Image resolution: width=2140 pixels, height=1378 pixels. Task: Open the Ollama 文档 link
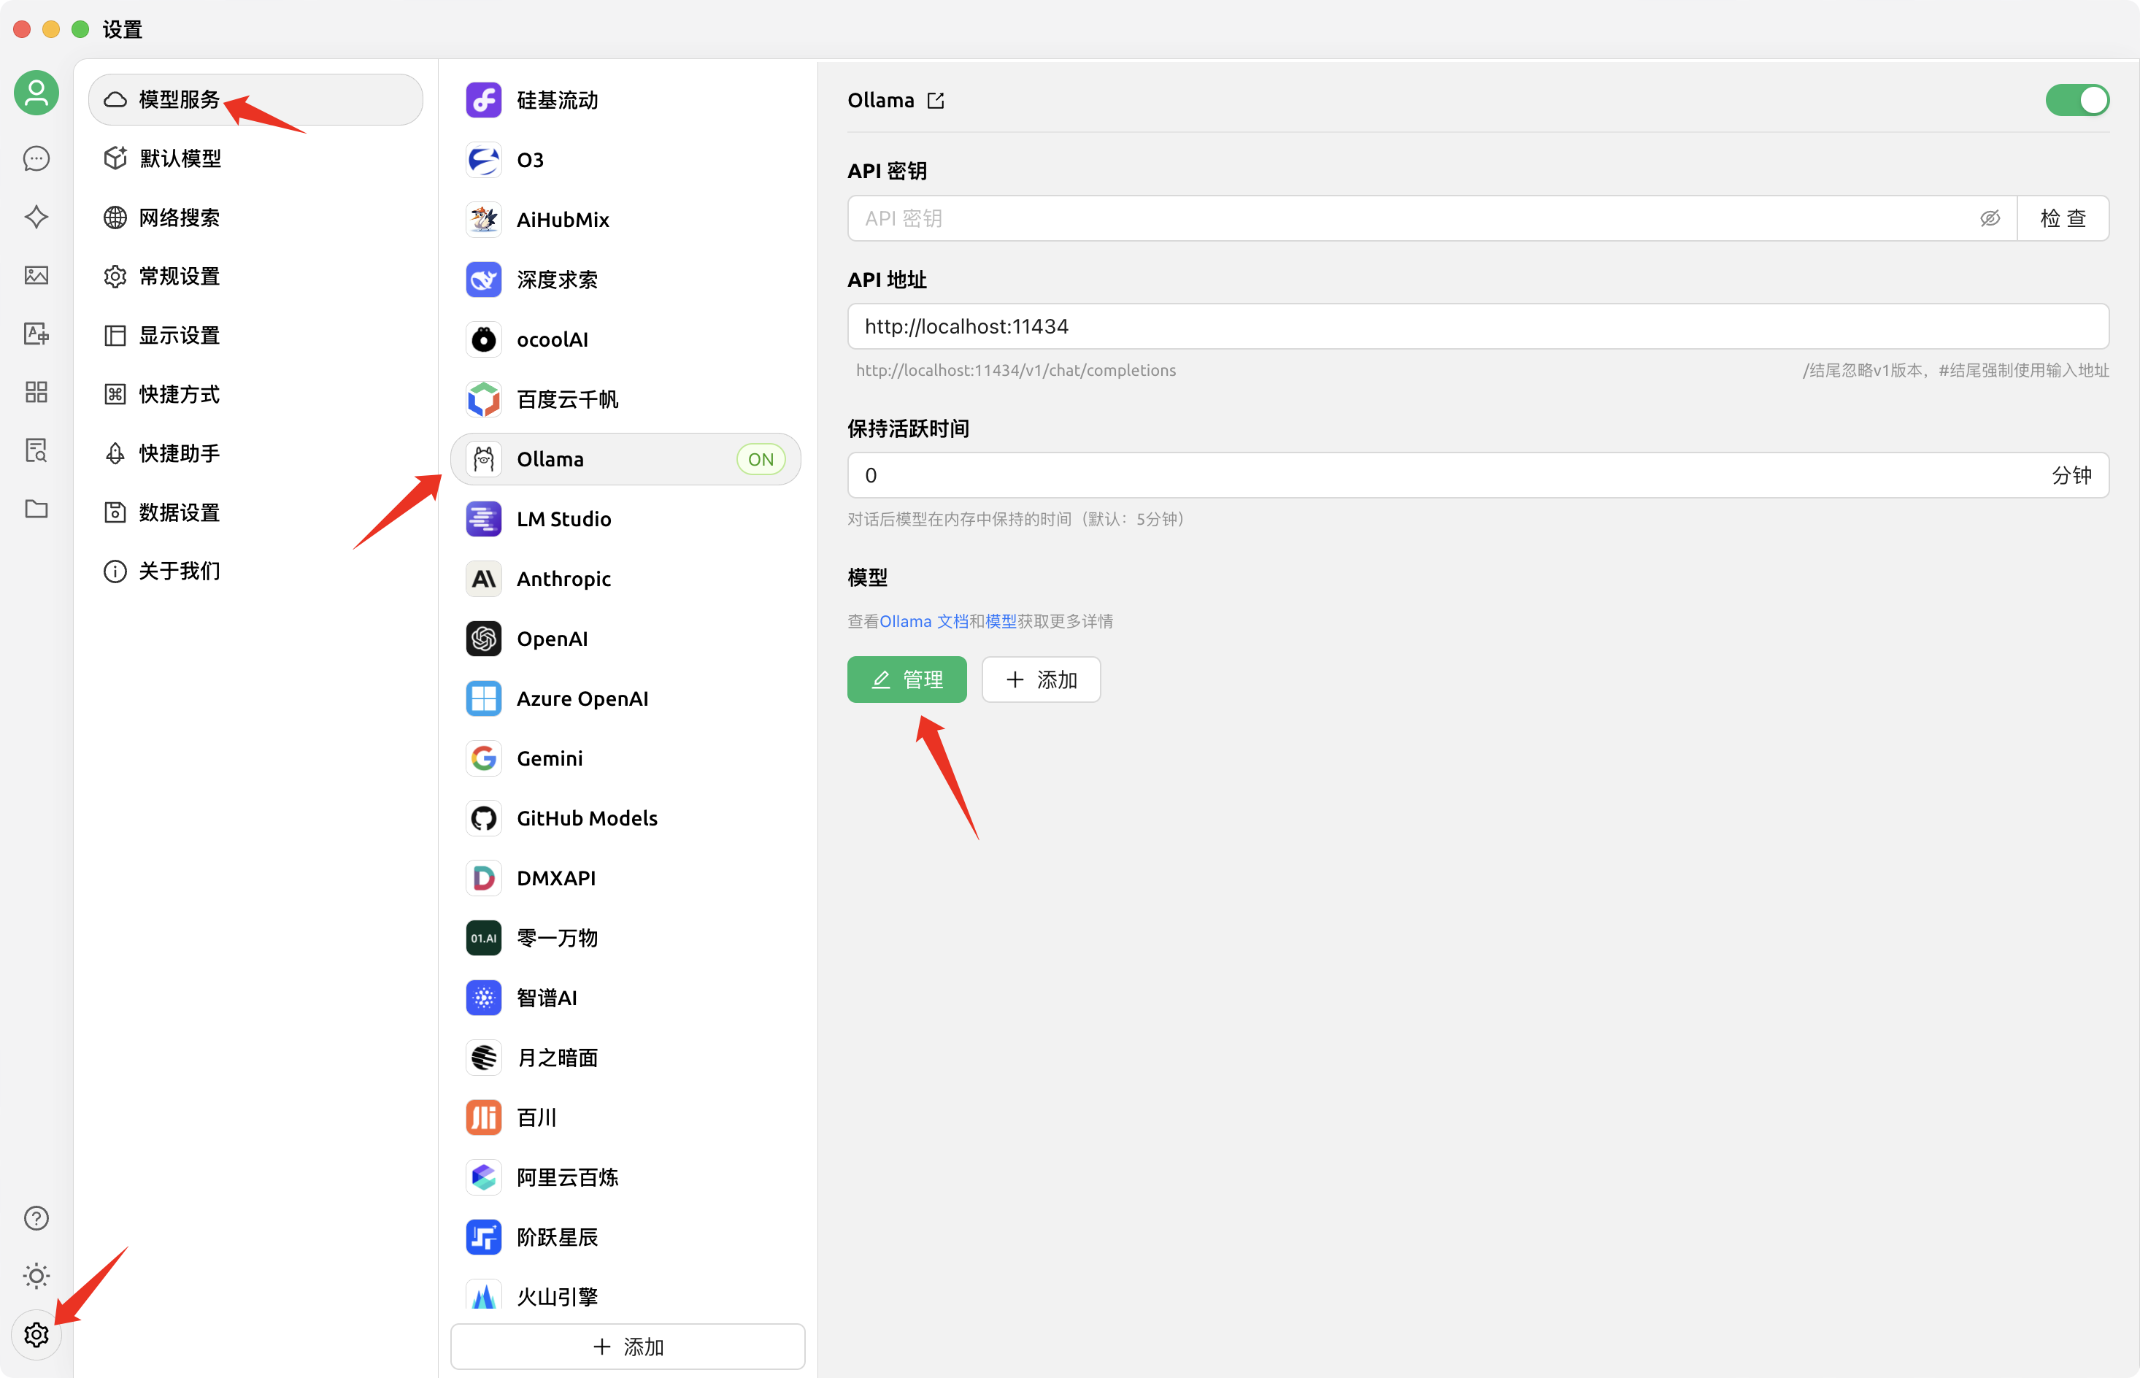tap(923, 621)
